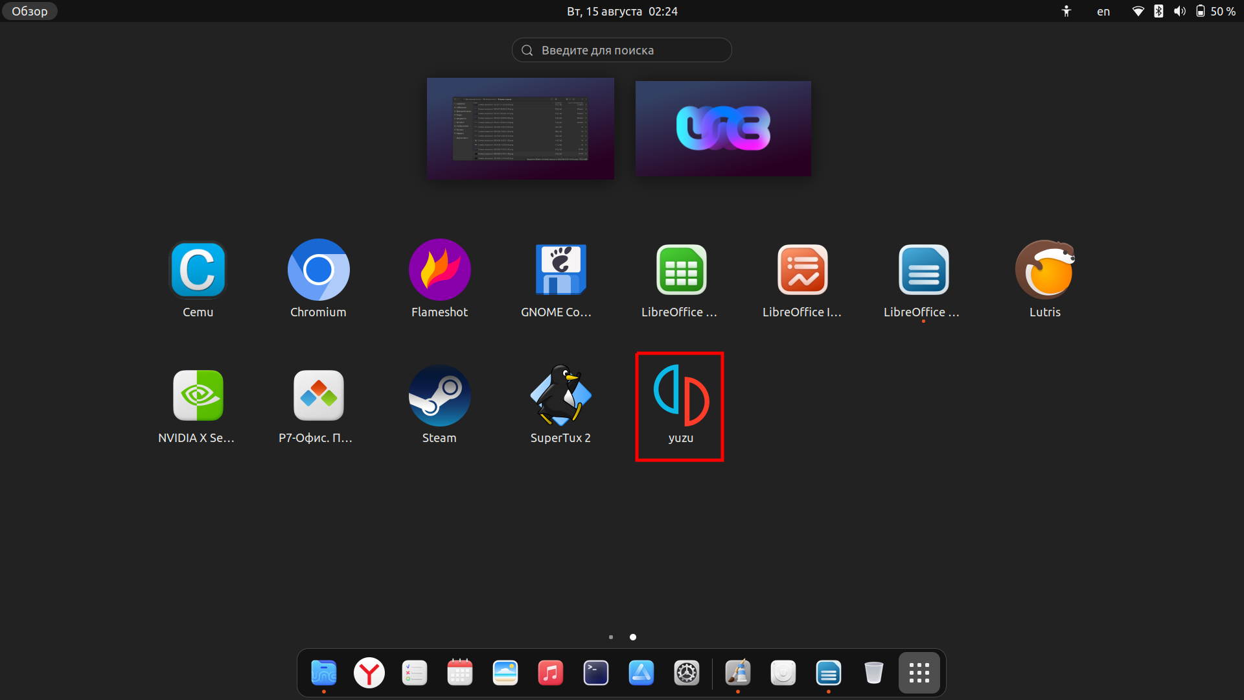The height and width of the screenshot is (700, 1244).
Task: Open the disk utility in dock
Action: point(783,673)
